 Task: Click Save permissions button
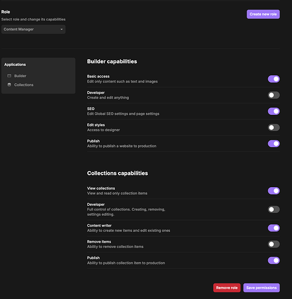point(261,288)
